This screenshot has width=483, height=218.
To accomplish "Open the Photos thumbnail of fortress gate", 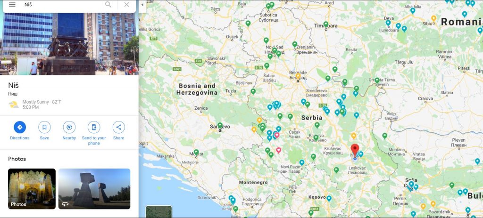I will click(32, 188).
